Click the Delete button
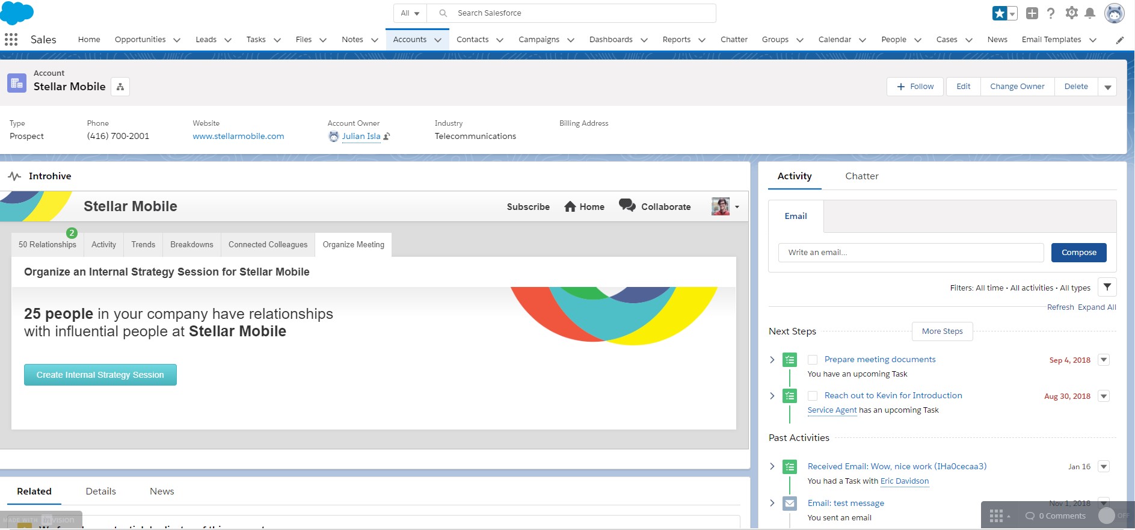 1076,87
